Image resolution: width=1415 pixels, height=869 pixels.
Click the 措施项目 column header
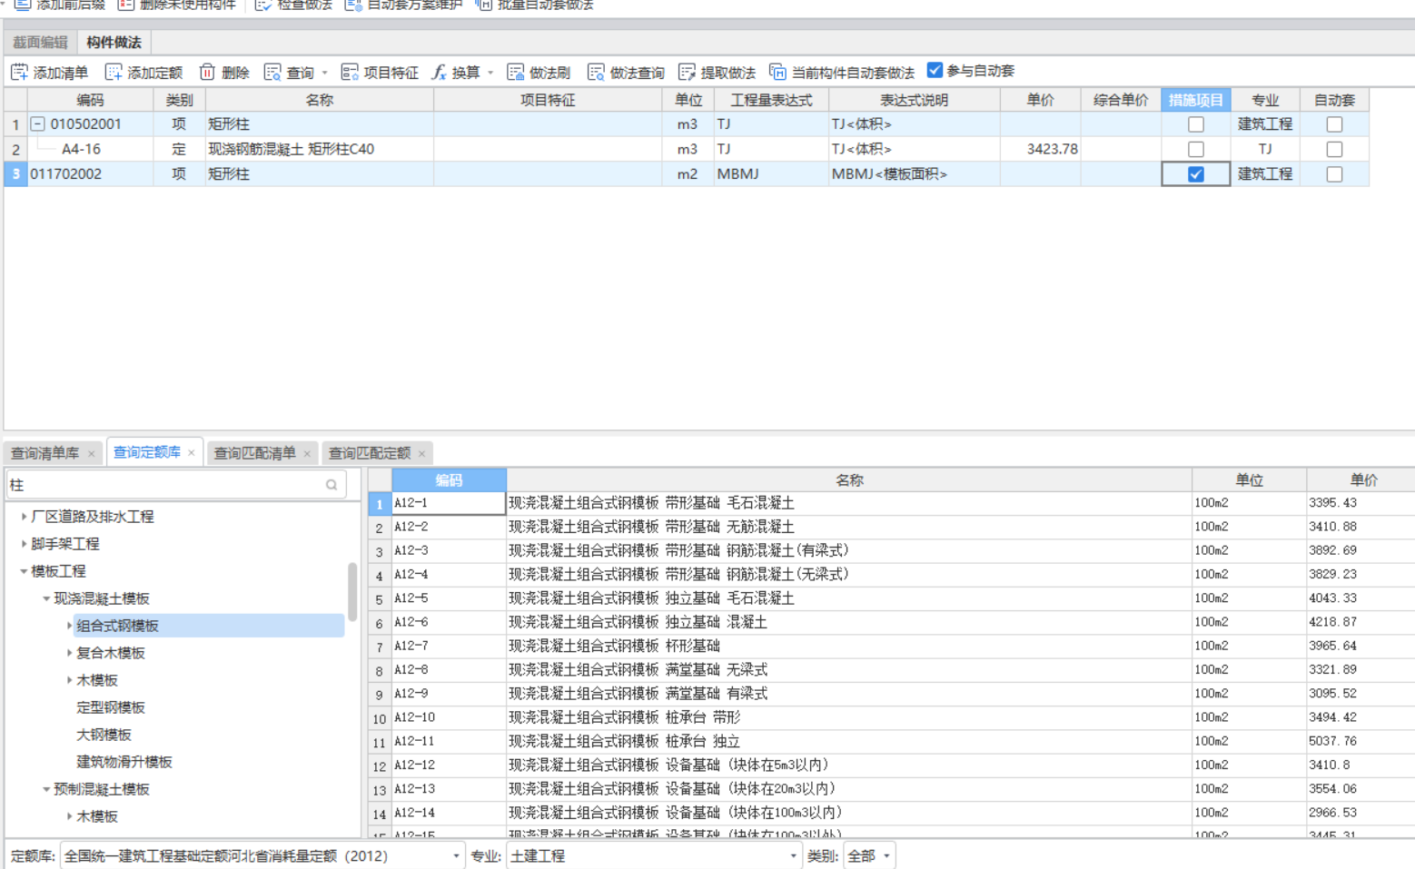coord(1196,100)
